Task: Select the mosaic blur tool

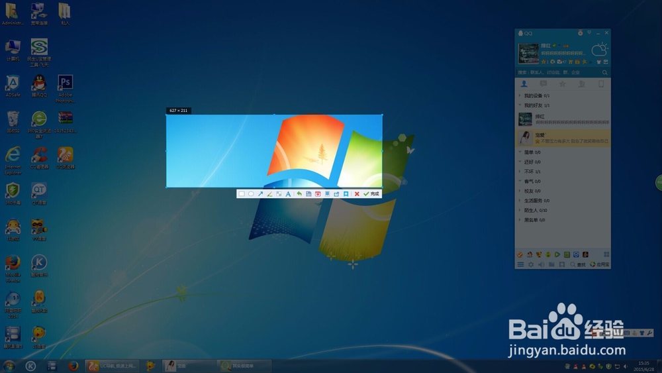Action: tap(279, 194)
